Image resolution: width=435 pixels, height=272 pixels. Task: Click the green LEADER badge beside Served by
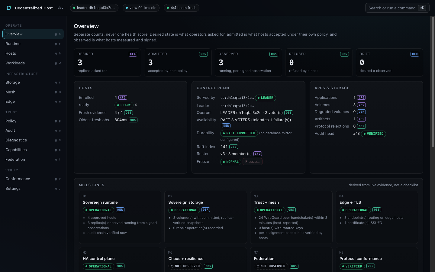tap(266, 98)
